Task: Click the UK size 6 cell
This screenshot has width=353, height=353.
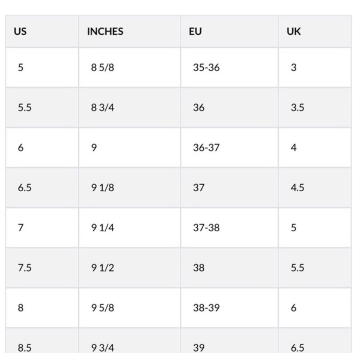Action: click(315, 308)
